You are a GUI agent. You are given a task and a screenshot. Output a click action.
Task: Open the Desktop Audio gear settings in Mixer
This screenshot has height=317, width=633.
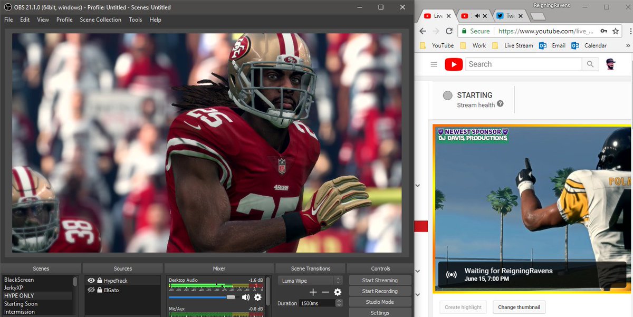(x=258, y=297)
